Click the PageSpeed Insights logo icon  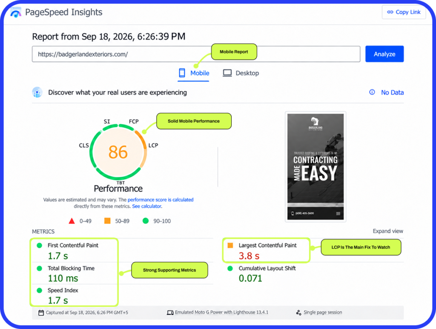click(x=16, y=12)
